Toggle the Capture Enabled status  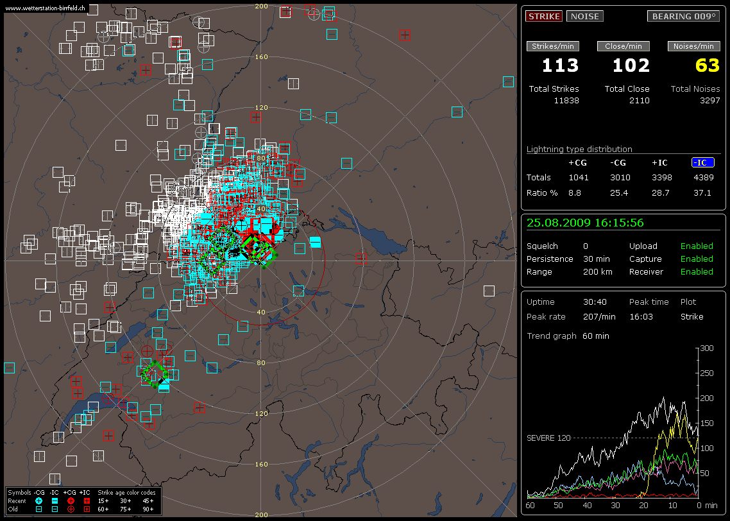[x=696, y=259]
